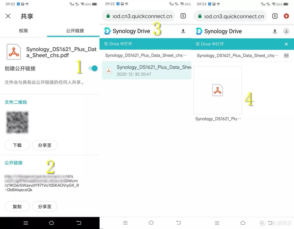Tap Synology Drive logo in middle screen
Viewport: 294px width, 229px height.
tap(108, 31)
